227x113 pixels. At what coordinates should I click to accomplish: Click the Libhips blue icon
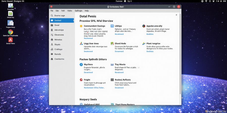point(112,26)
